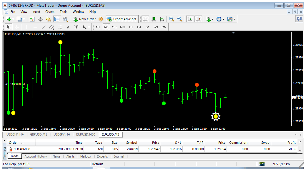Open a new chart window icon
Screen dimensions: 306x169
tap(8, 19)
